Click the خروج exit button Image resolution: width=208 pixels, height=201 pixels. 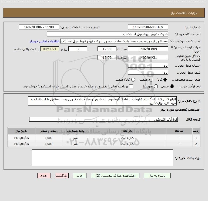tap(44, 176)
